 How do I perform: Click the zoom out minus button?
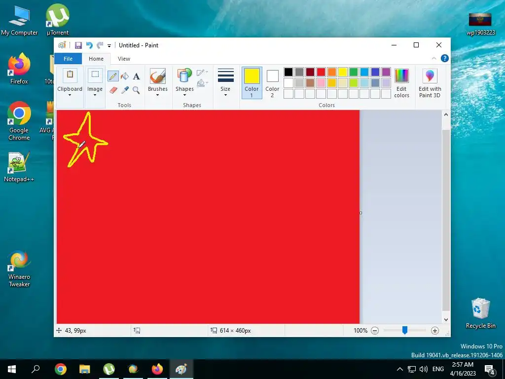[x=375, y=331]
